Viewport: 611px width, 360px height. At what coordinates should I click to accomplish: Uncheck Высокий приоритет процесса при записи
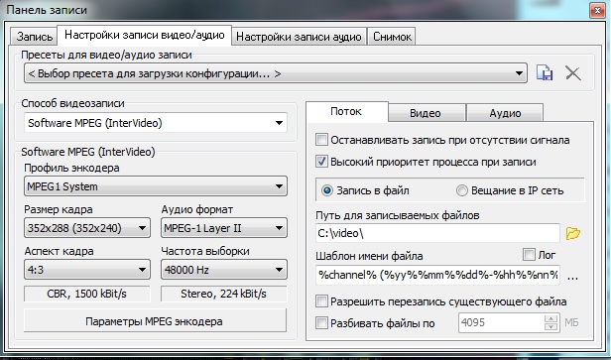pos(321,162)
